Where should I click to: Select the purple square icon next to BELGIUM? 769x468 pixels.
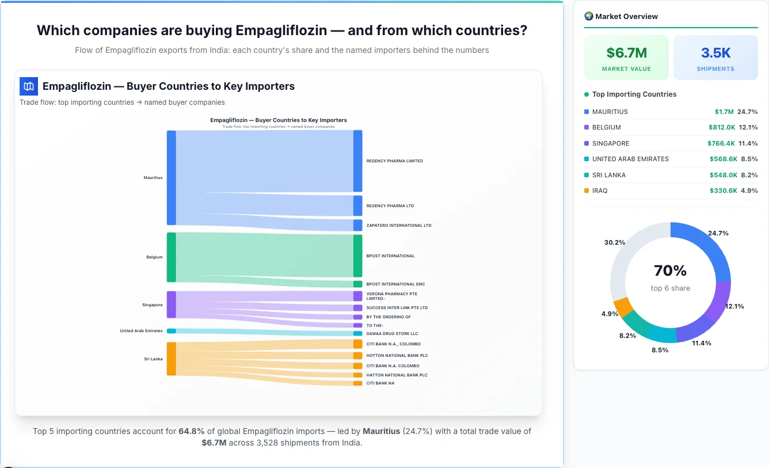pyautogui.click(x=586, y=127)
